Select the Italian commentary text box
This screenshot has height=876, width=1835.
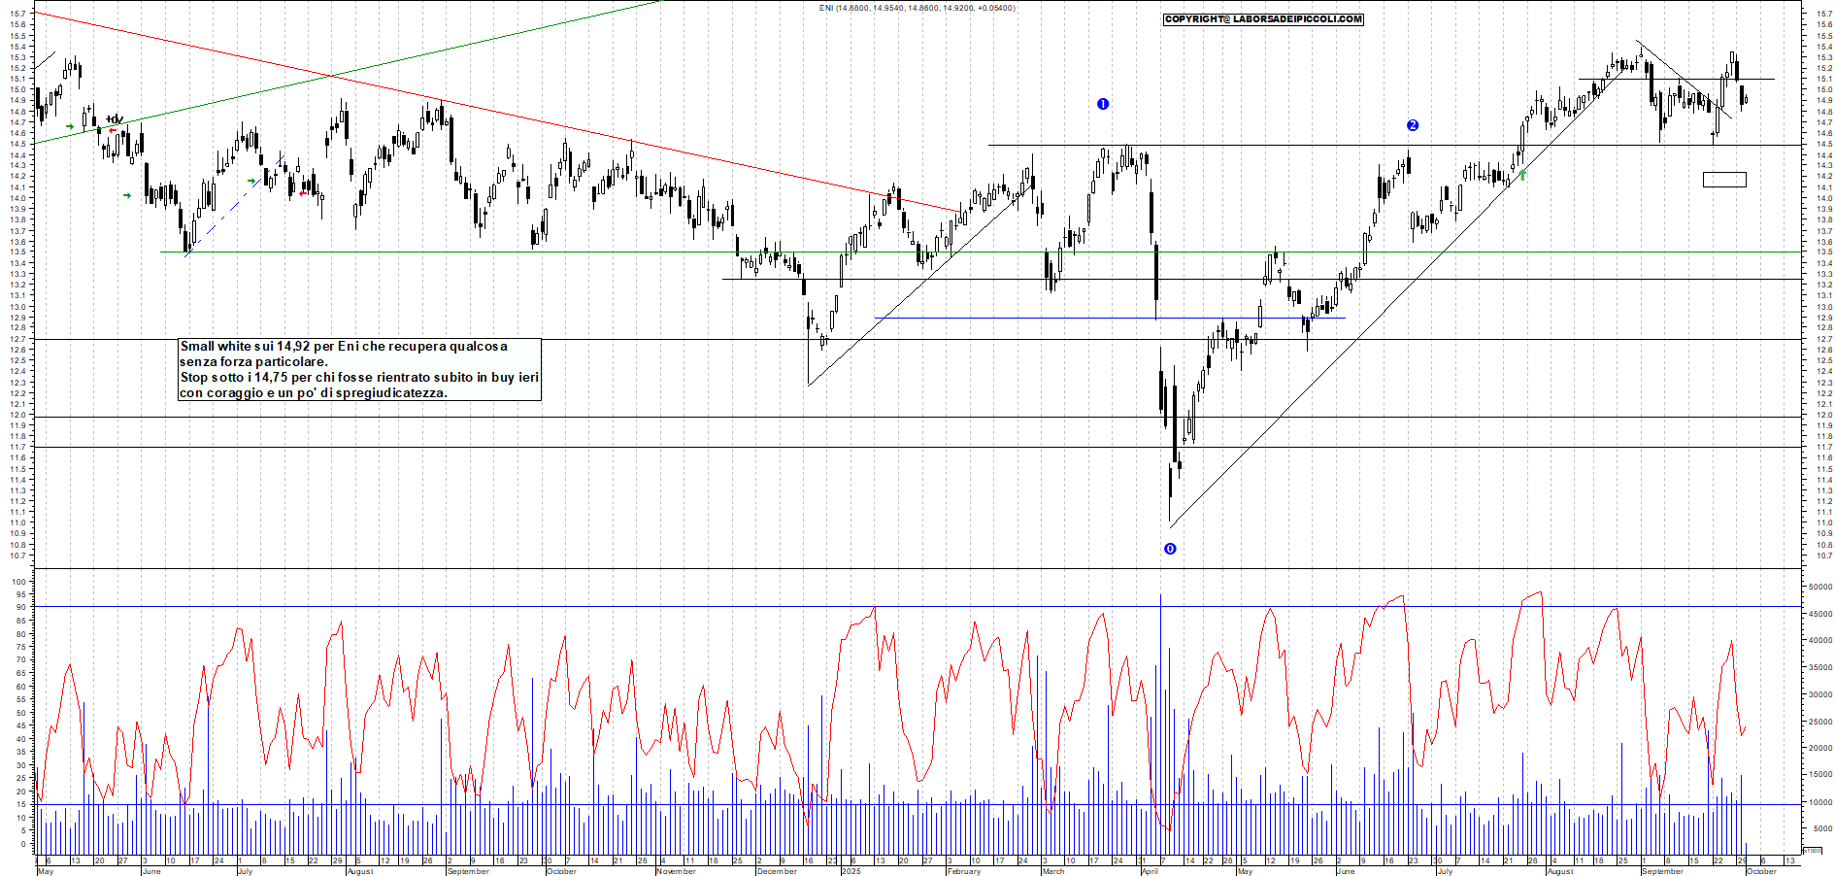359,369
